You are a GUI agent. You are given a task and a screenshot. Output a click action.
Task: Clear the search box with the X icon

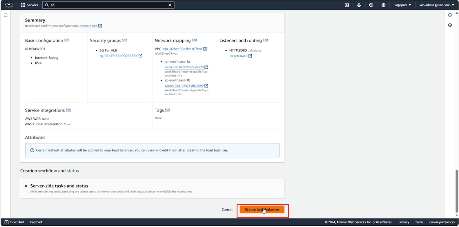(x=170, y=5)
